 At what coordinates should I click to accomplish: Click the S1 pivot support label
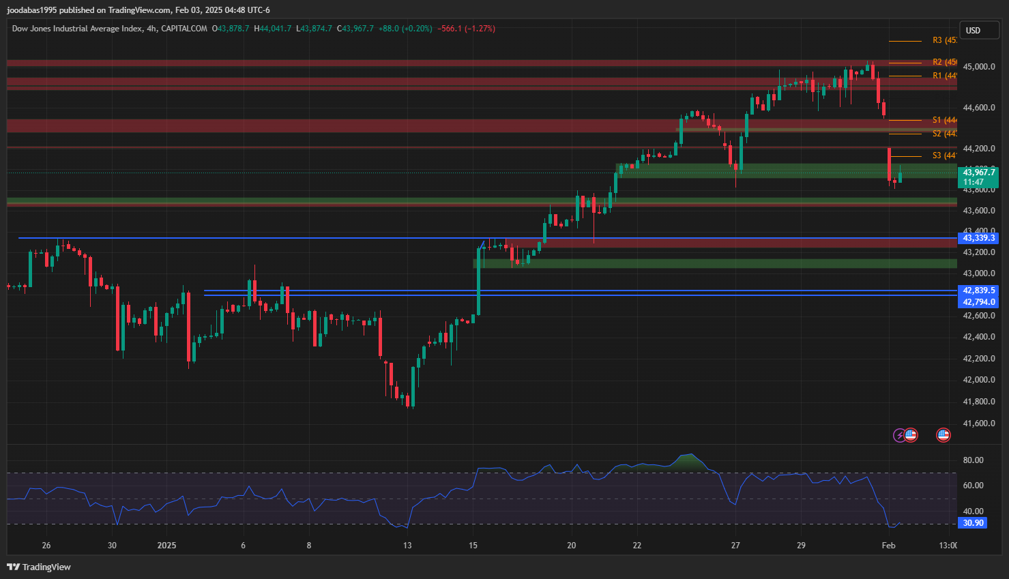point(944,120)
